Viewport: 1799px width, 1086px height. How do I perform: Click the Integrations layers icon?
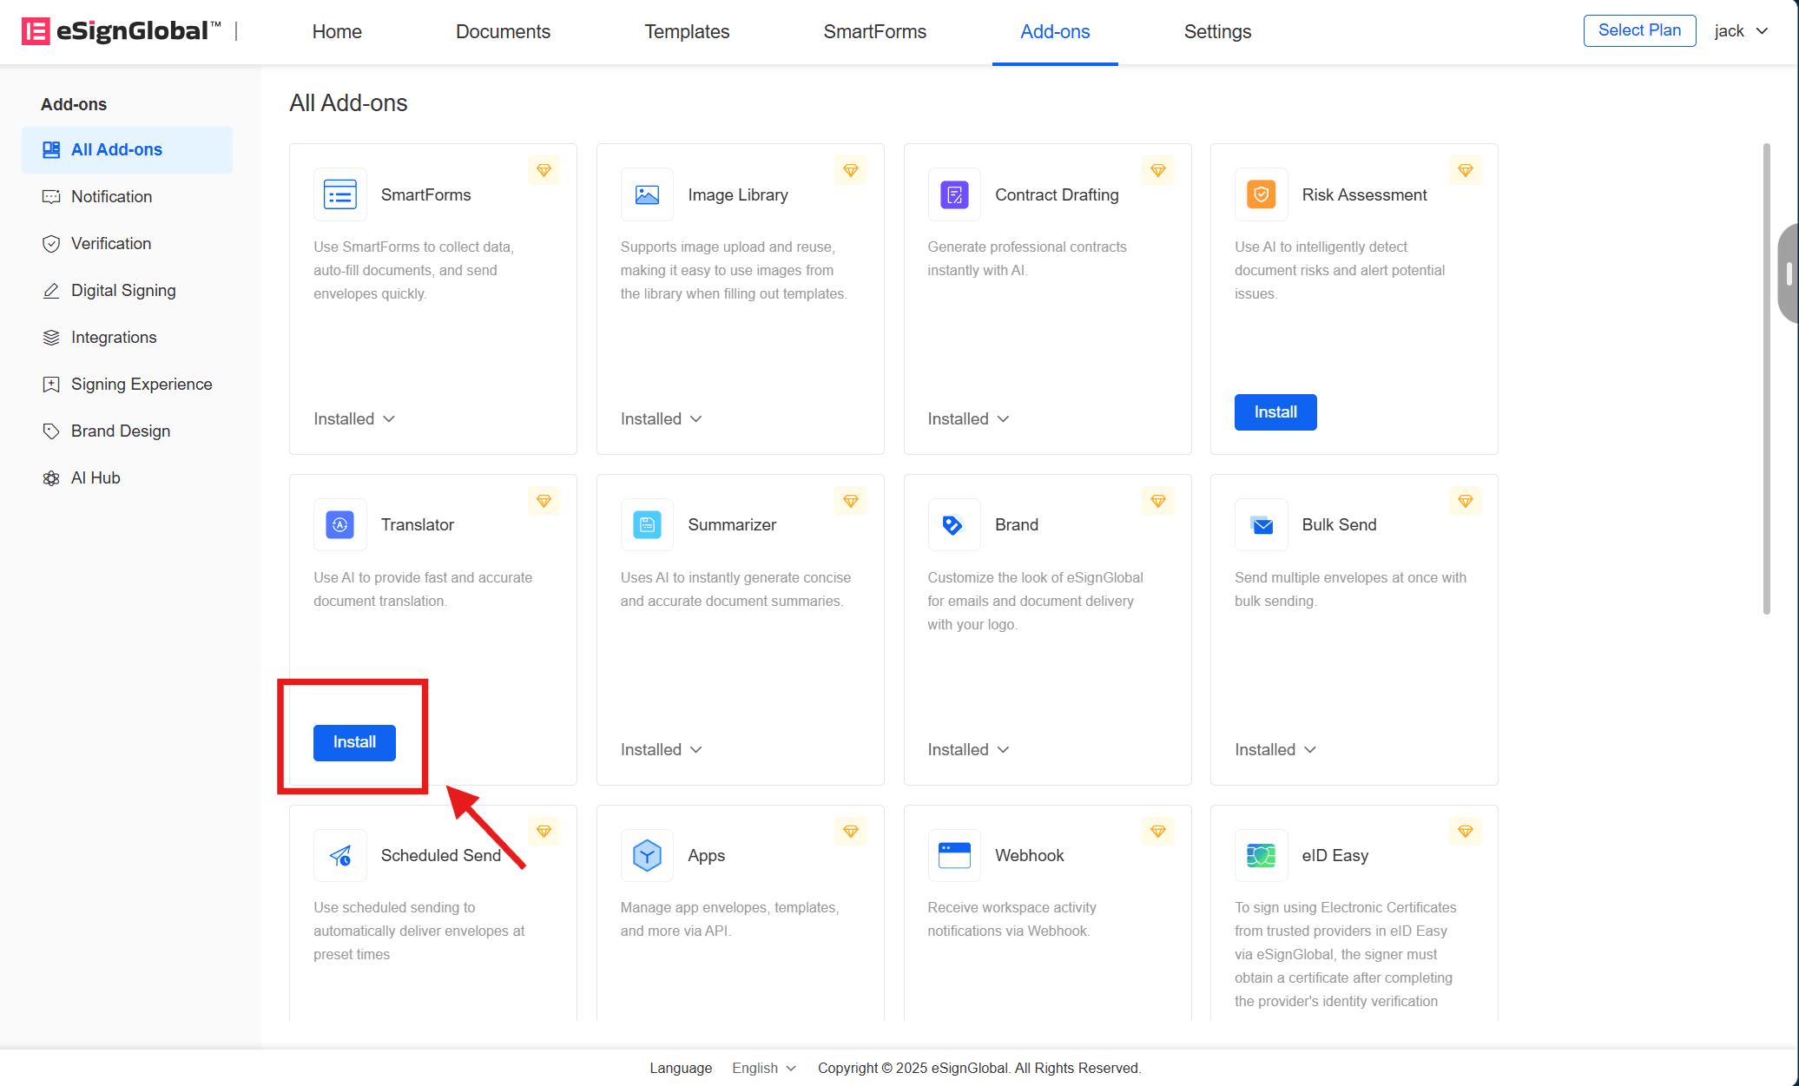coord(51,338)
